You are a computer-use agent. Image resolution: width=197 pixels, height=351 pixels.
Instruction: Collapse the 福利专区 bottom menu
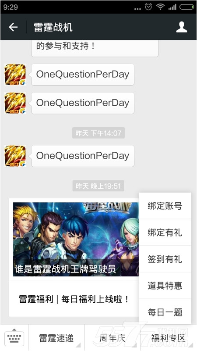[x=169, y=337]
